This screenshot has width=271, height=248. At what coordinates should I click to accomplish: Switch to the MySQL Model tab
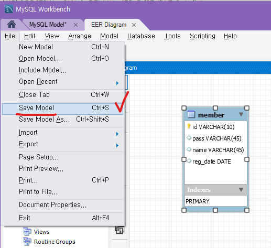coord(48,25)
